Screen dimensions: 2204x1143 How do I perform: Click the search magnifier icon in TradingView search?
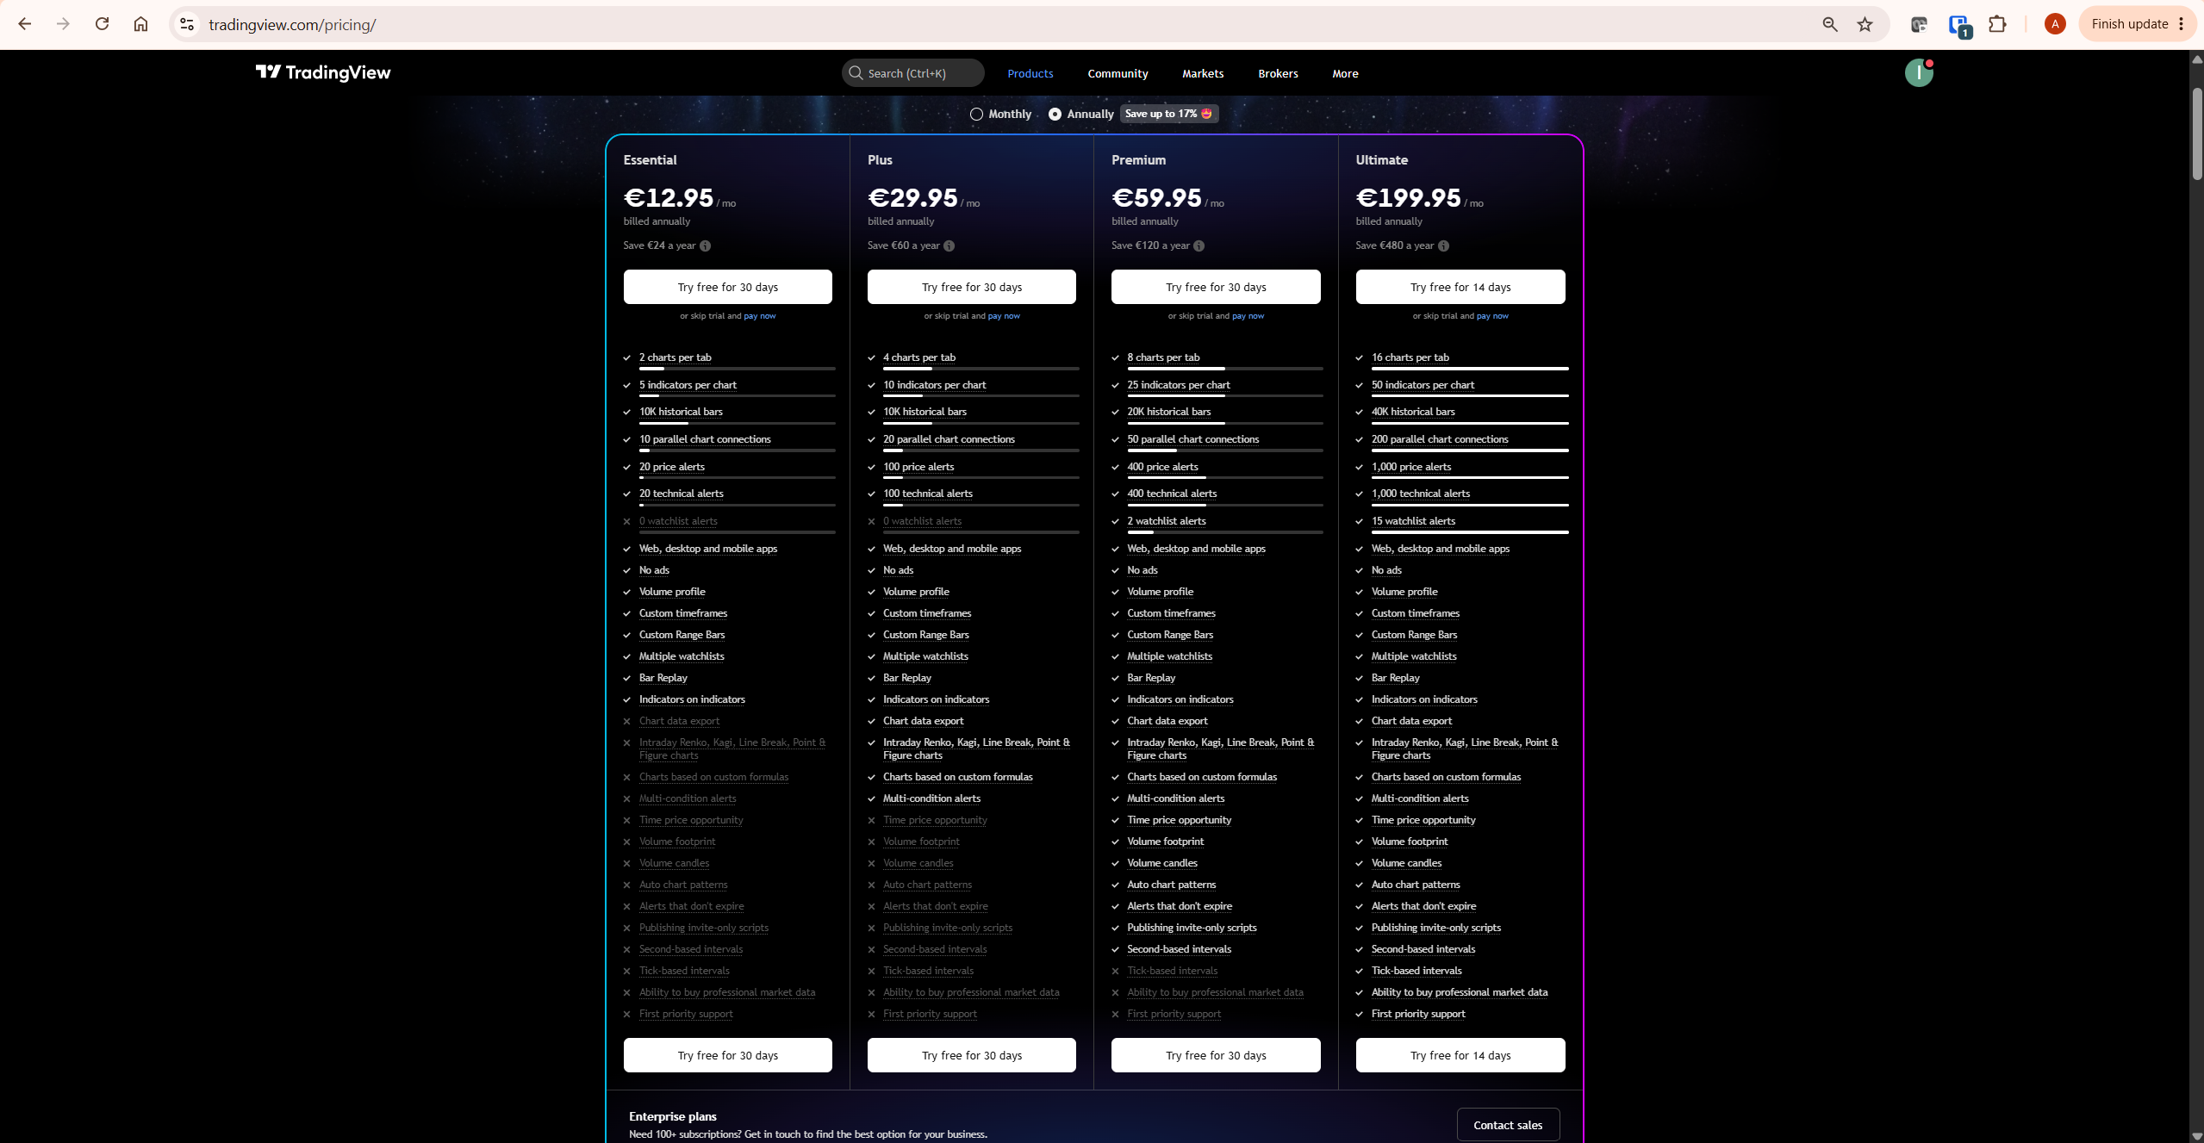tap(856, 73)
